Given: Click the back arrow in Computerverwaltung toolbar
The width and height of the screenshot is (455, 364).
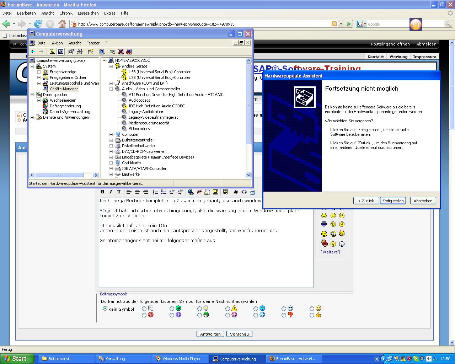Looking at the screenshot, I should point(33,52).
